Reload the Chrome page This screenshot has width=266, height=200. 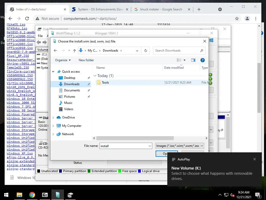point(27,18)
